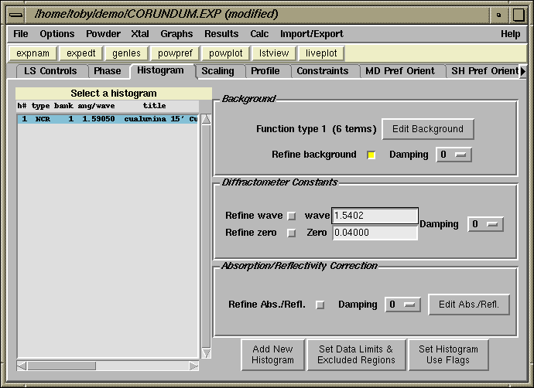Open the Help menu

[510, 34]
